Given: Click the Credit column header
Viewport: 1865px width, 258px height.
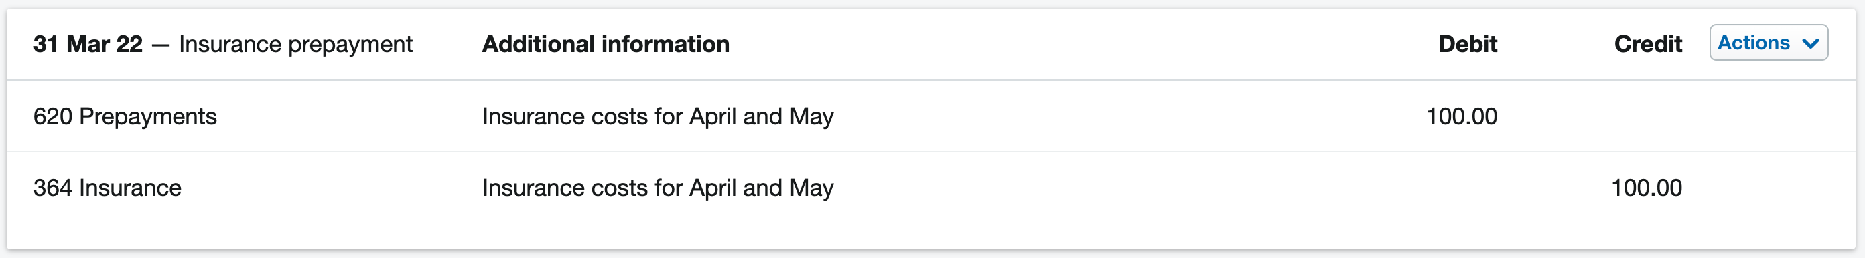Looking at the screenshot, I should [x=1648, y=44].
